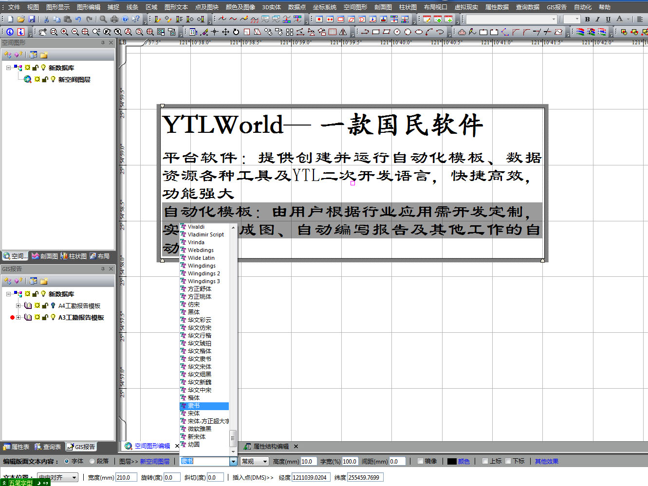
Task: Click the New document icon
Action: pyautogui.click(x=10, y=19)
